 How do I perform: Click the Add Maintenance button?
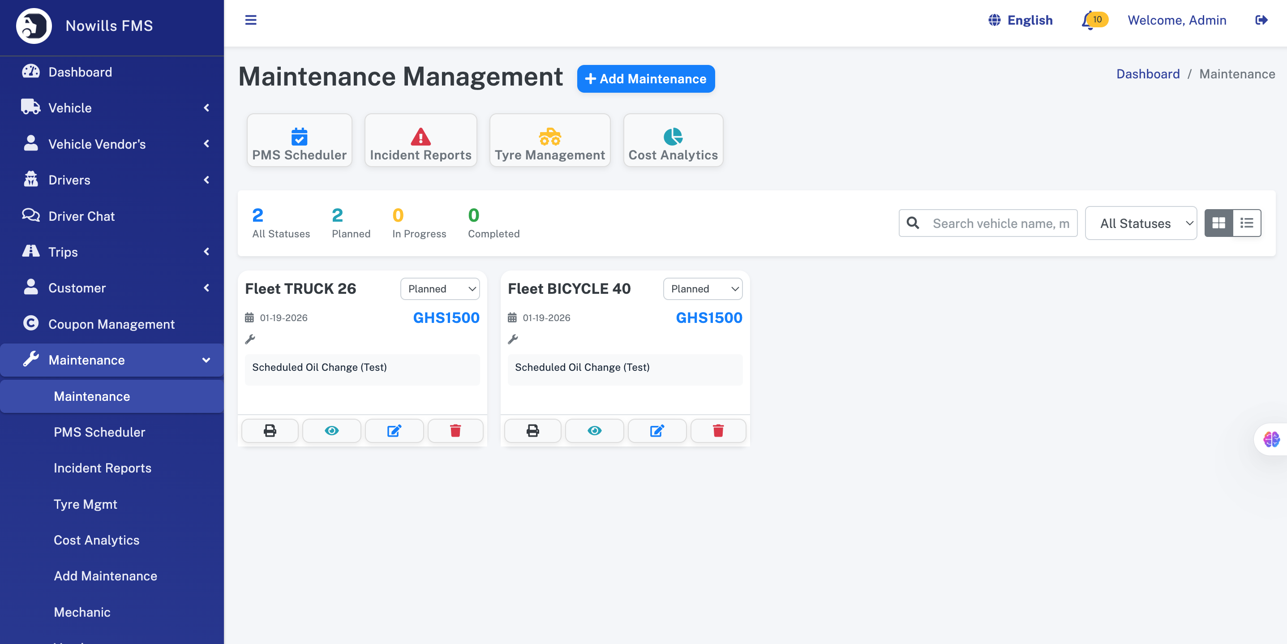[645, 79]
